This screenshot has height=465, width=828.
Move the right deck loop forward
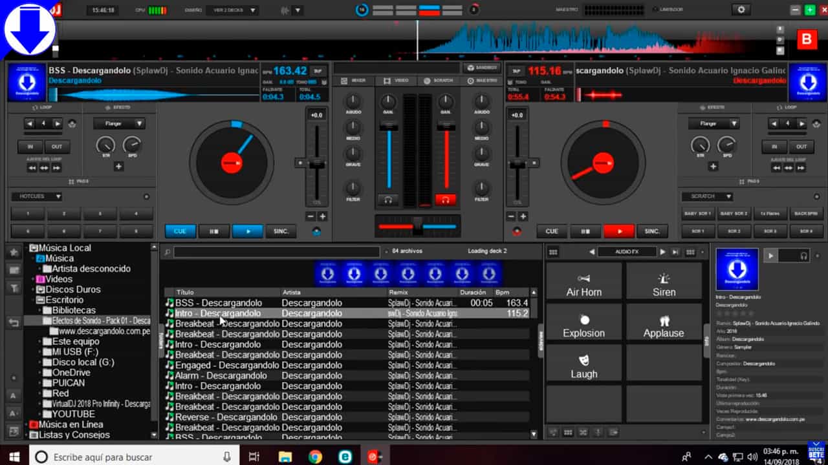801,167
